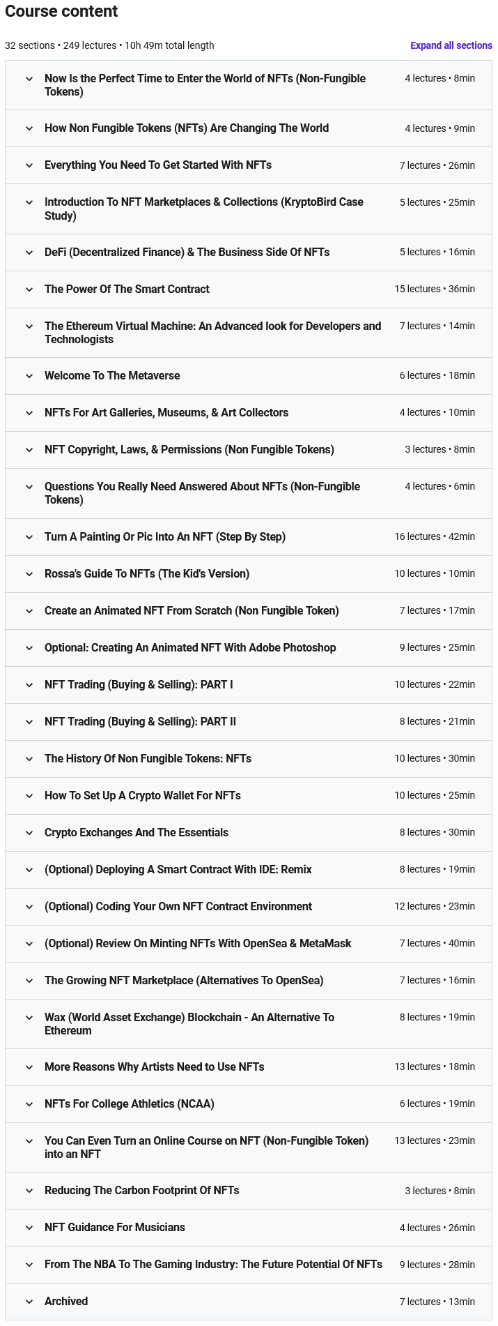Viewport: 498px width, 1326px height.
Task: Click chevron for Rossa's Guide To NFTs
Action: (29, 574)
